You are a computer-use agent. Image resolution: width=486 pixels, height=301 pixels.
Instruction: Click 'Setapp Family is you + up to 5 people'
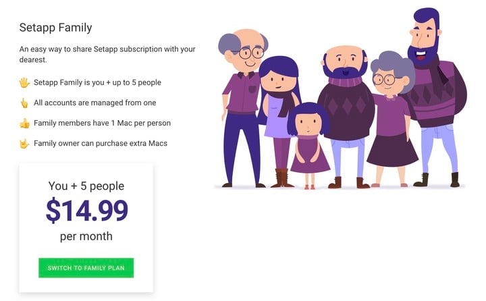tap(97, 82)
